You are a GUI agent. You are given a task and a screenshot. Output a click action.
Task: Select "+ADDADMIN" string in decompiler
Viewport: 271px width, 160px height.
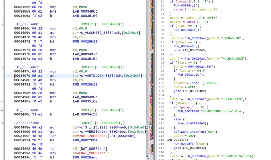pos(231,38)
